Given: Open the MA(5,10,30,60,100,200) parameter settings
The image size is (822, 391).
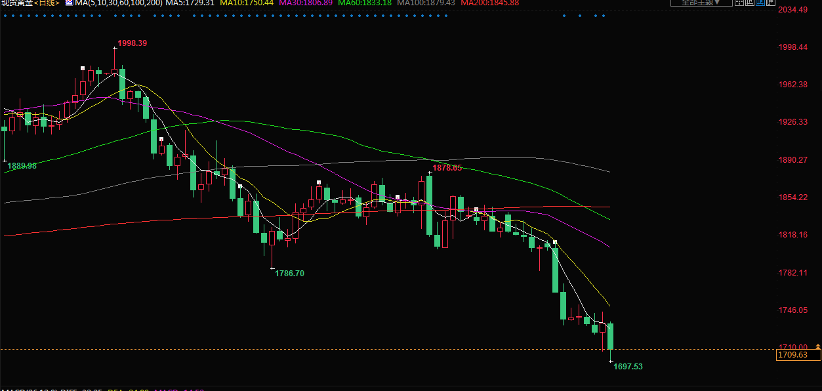Looking at the screenshot, I should coord(118,3).
